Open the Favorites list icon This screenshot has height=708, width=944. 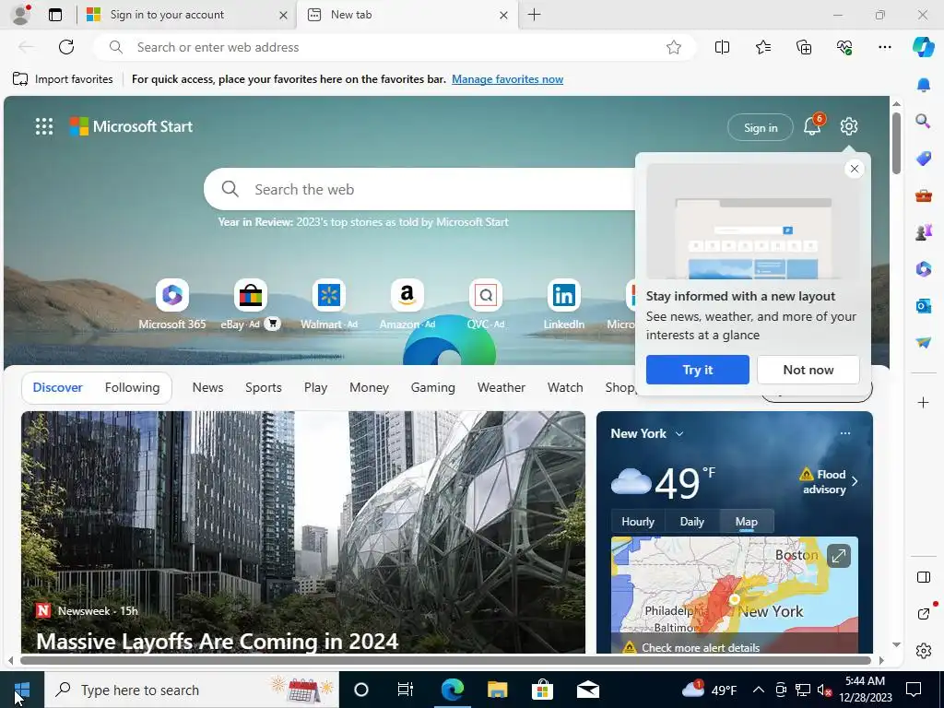coord(762,47)
